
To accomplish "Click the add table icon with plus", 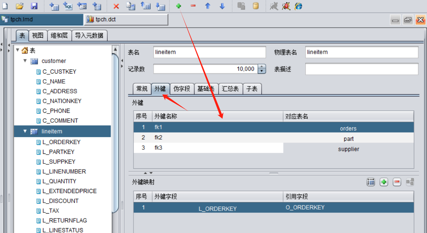I will pos(54,6).
